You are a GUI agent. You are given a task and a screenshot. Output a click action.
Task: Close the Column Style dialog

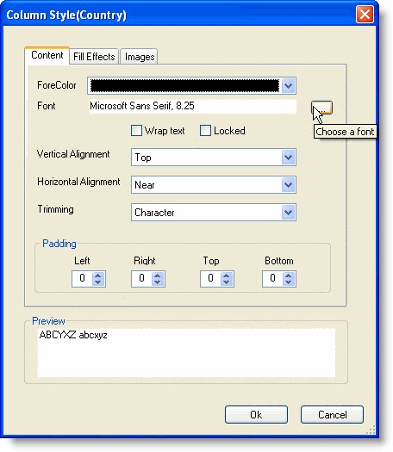pos(365,14)
